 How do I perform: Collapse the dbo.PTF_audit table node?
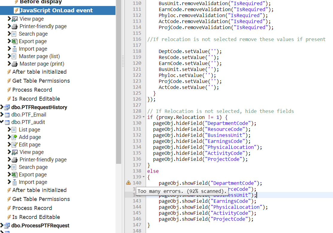(x=2, y=122)
